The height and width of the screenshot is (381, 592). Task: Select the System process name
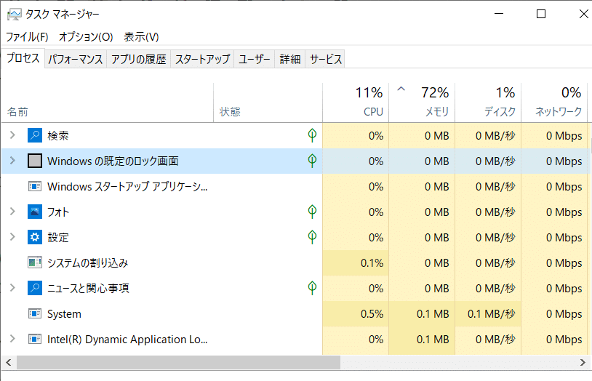coord(64,314)
